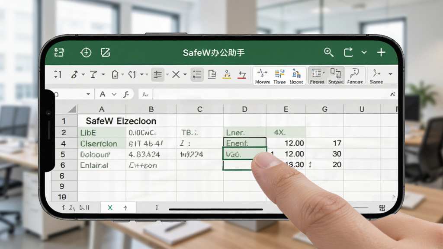This screenshot has width=443, height=249.
Task: Open the name box dropdown arrow
Action: pos(88,94)
